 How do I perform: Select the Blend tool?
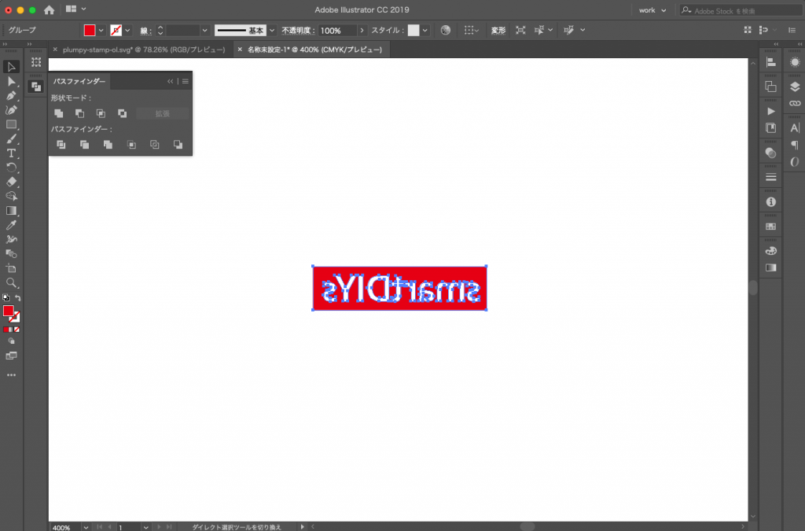[x=11, y=253]
